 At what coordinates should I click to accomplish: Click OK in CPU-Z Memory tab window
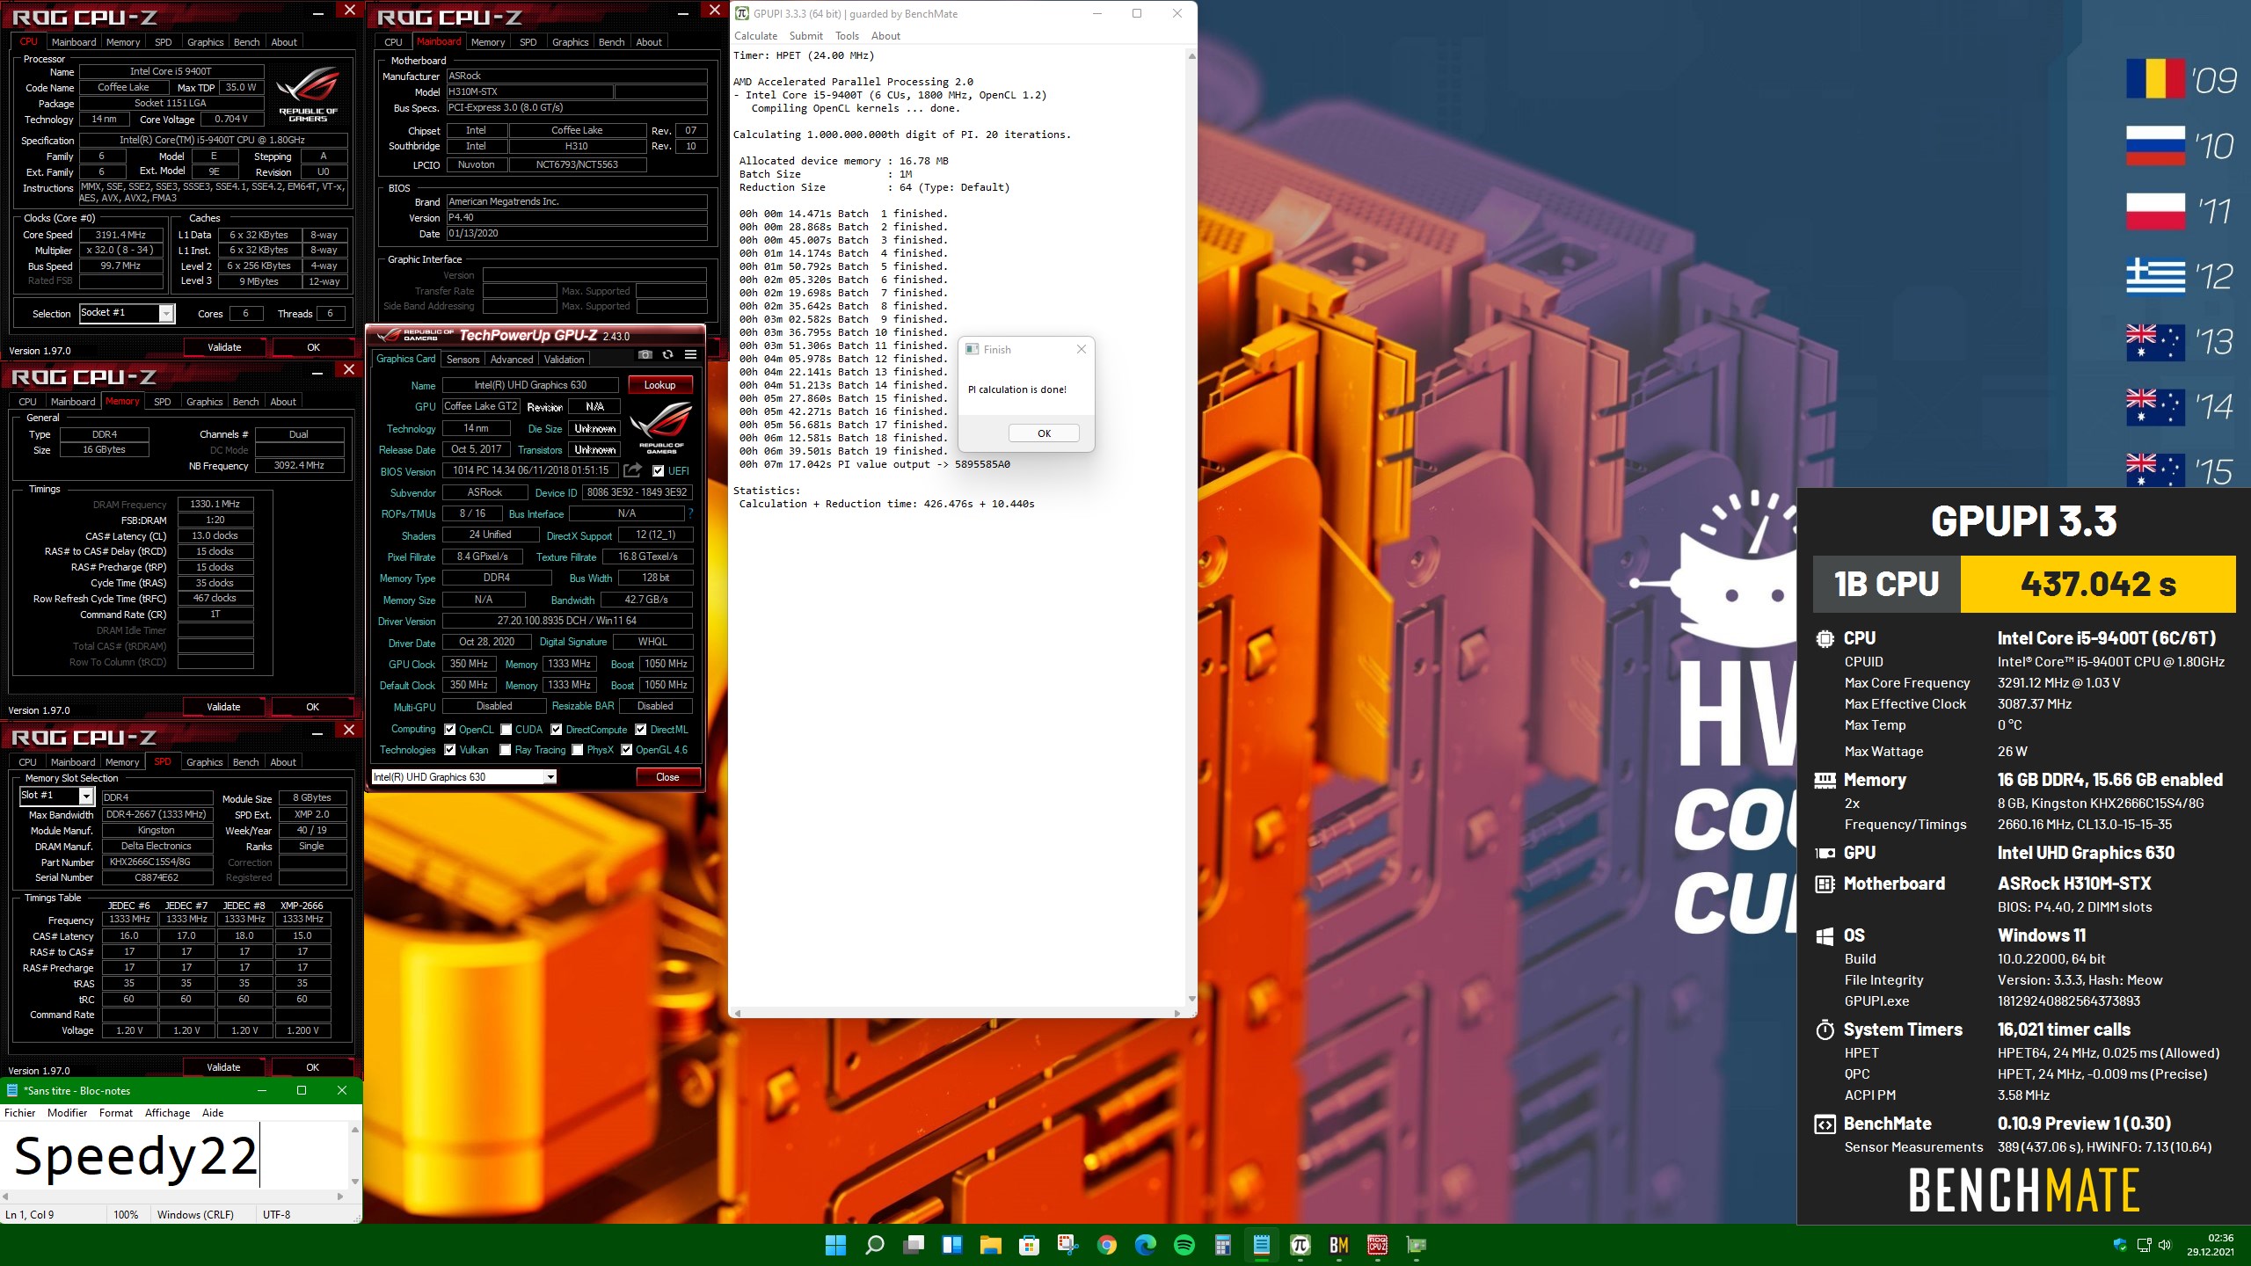[312, 707]
